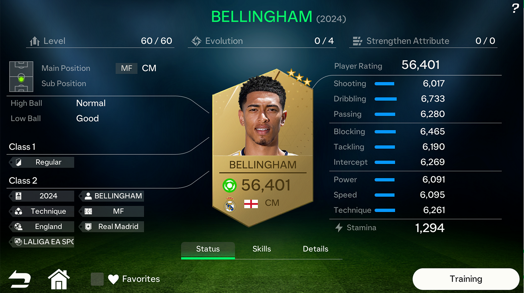The width and height of the screenshot is (524, 293).
Task: Go to the home screen icon
Action: [x=59, y=279]
